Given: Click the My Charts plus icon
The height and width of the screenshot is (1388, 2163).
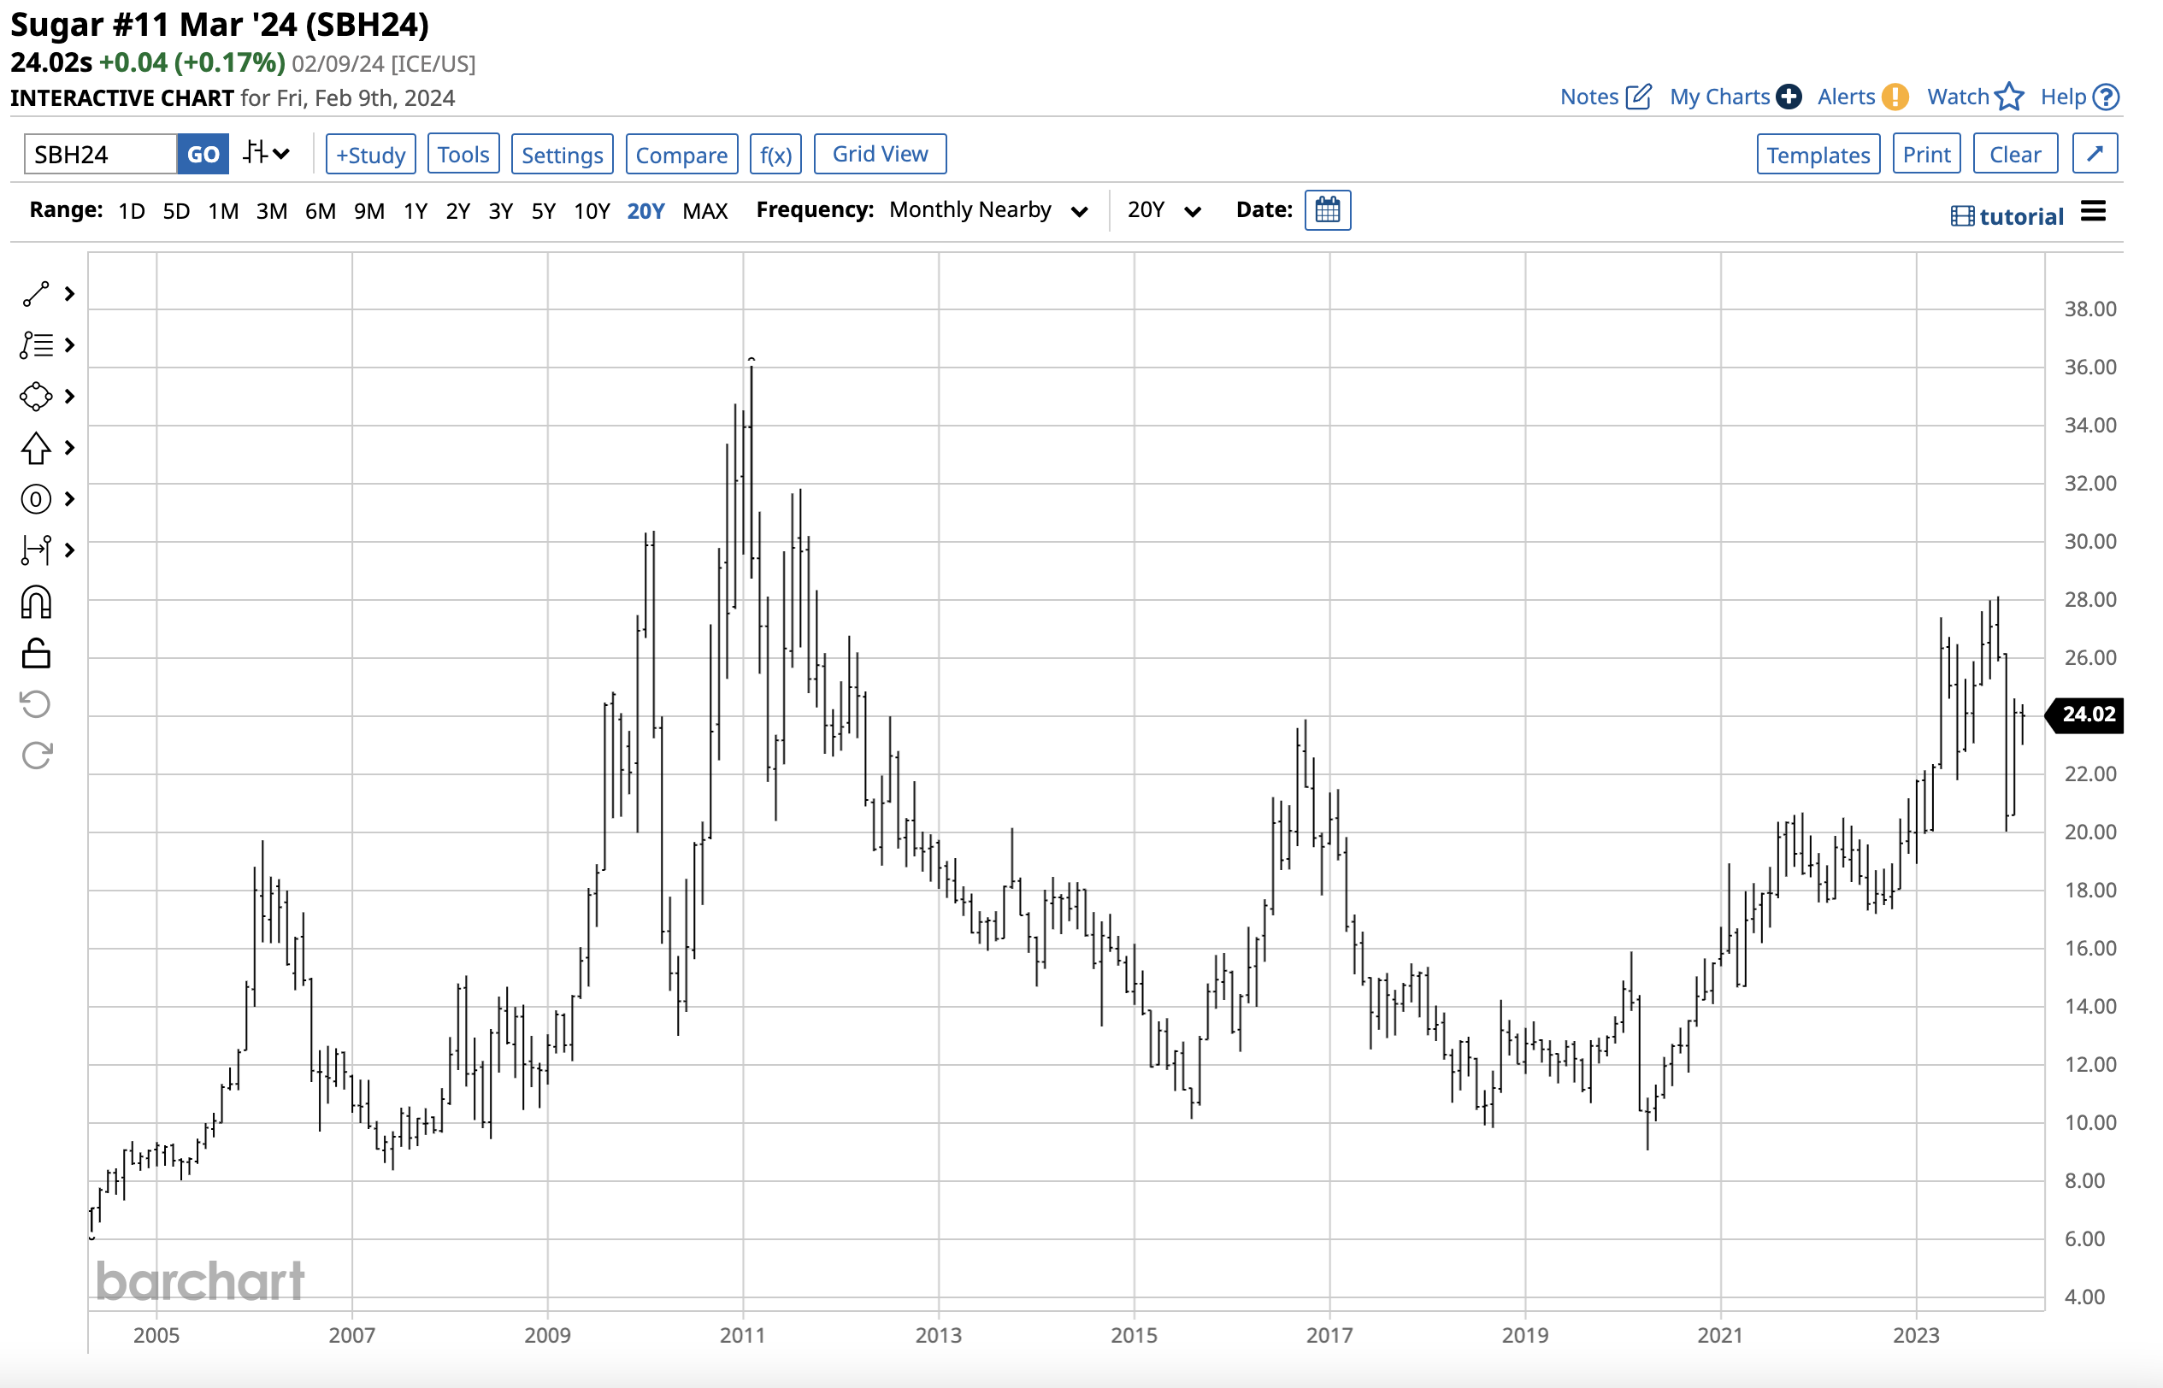Looking at the screenshot, I should (1789, 97).
